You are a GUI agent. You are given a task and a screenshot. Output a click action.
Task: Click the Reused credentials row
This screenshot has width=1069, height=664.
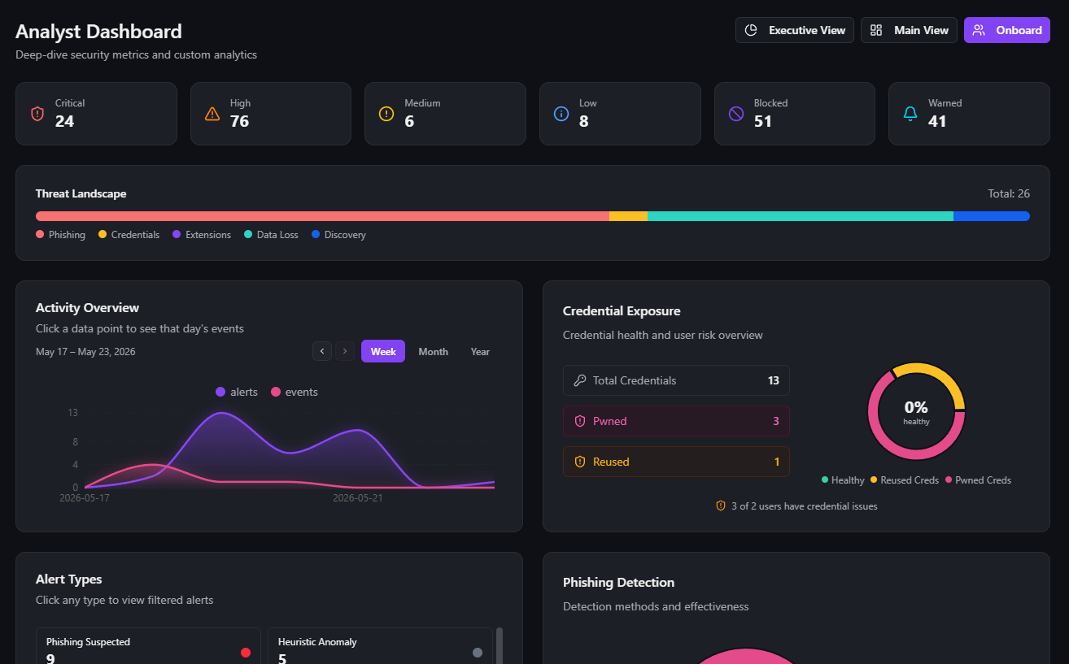[676, 462]
